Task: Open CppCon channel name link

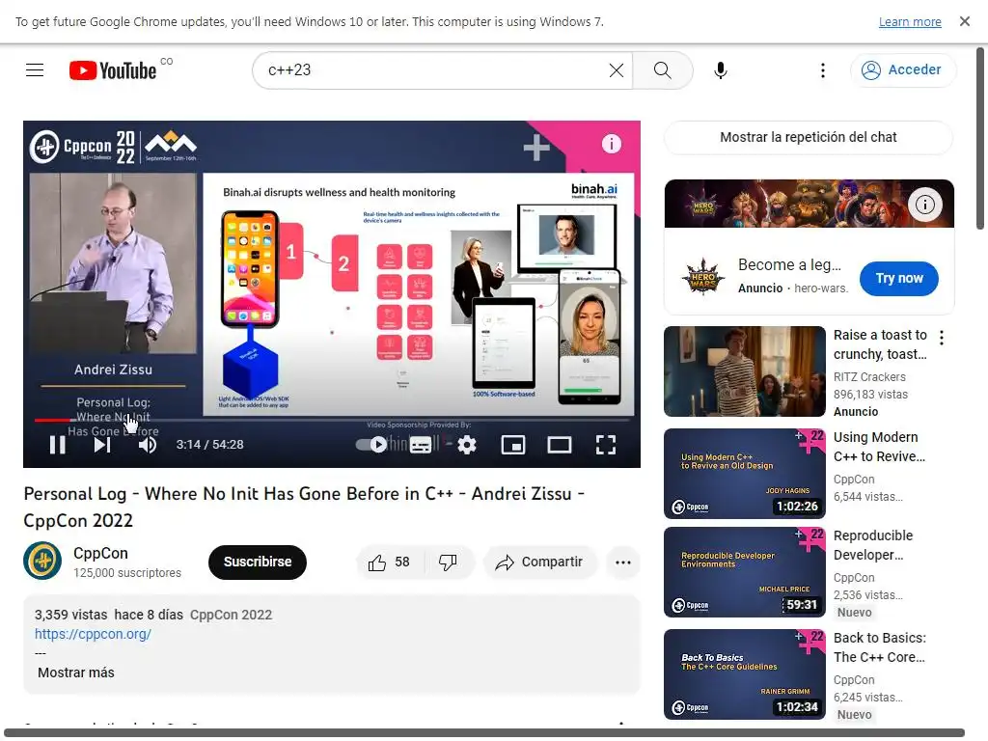Action: coord(100,553)
